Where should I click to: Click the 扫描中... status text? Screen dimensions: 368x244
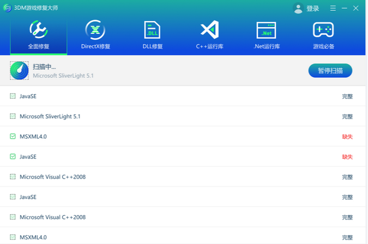(x=44, y=66)
